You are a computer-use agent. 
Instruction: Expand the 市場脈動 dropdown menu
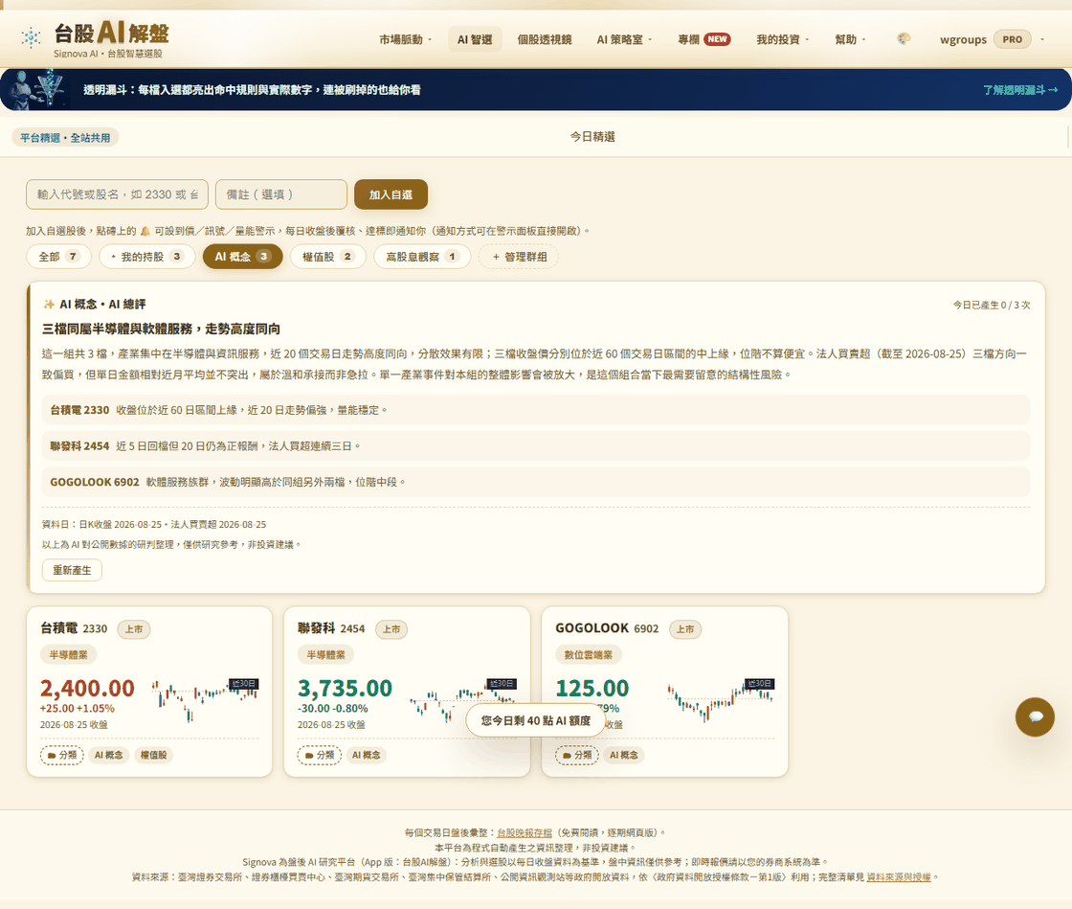(x=406, y=39)
